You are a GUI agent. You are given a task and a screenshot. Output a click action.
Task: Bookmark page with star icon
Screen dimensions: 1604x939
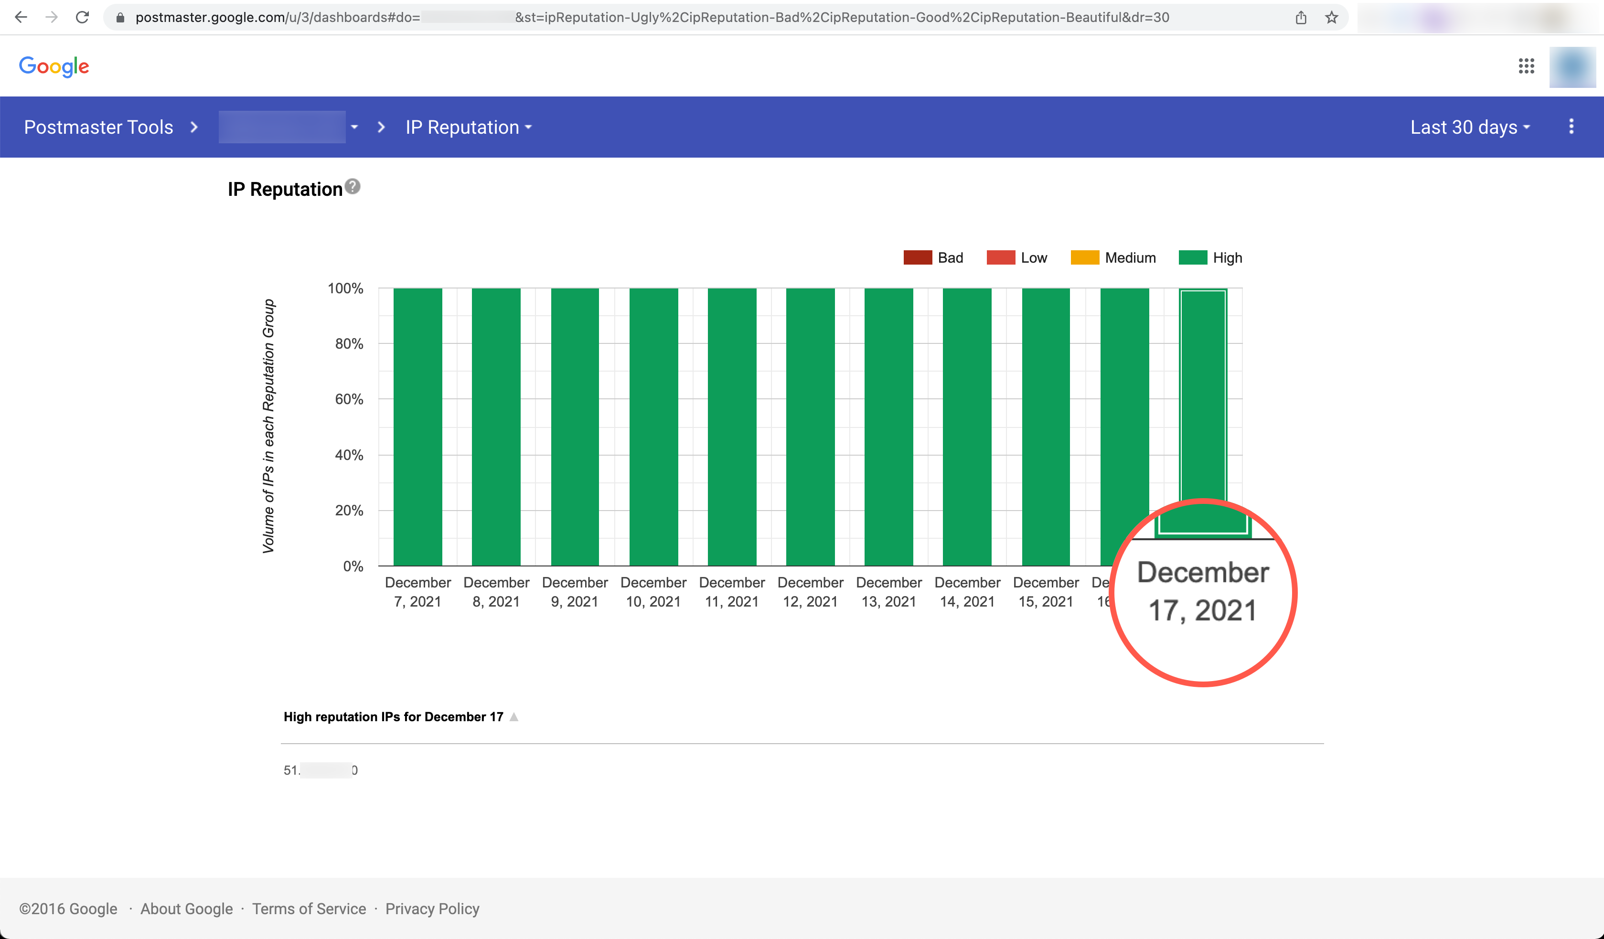(x=1331, y=17)
